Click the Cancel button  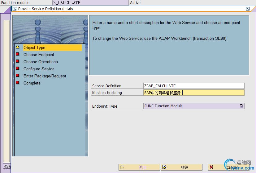click(x=228, y=167)
